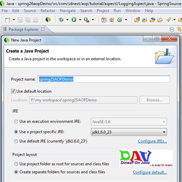
Task: Select Use project folder as root option
Action: tap(16, 164)
